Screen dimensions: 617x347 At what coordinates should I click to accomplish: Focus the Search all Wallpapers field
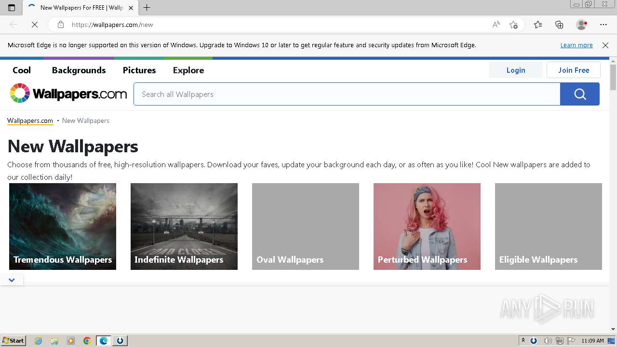point(347,94)
